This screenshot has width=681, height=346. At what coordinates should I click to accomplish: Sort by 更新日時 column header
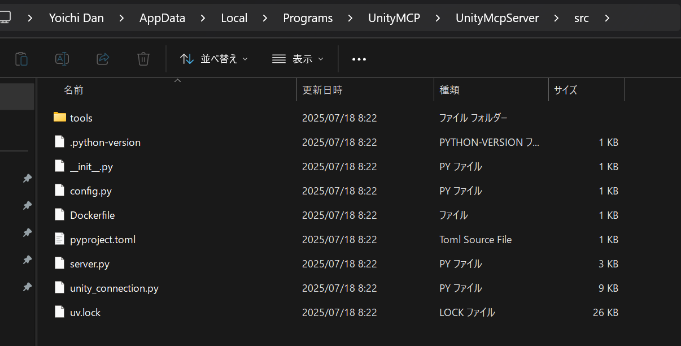pyautogui.click(x=322, y=90)
